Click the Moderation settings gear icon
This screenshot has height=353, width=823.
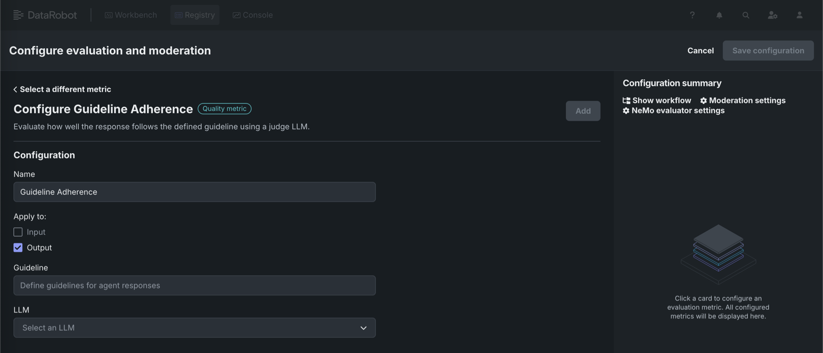[704, 100]
